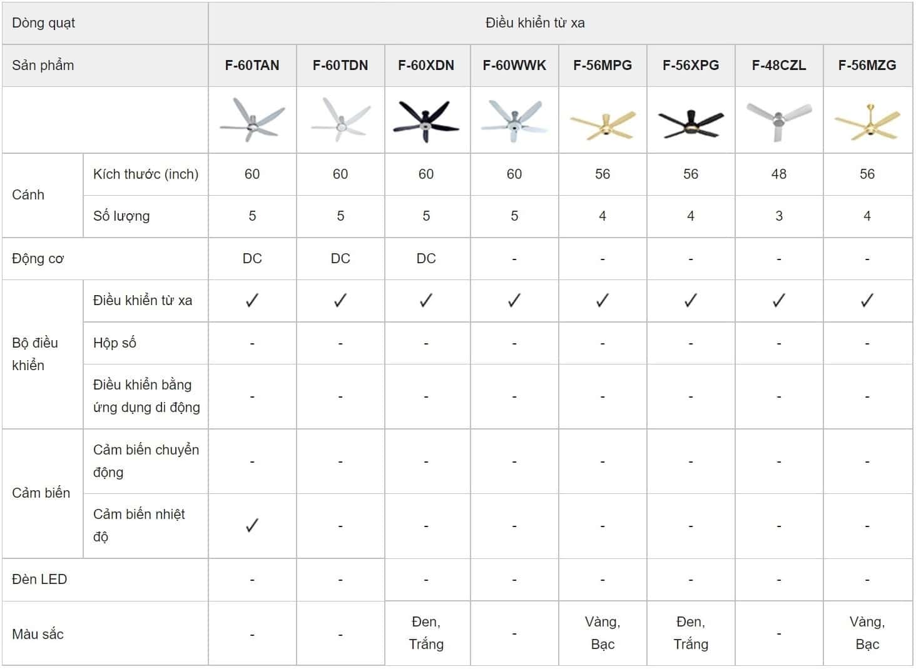
Task: Open the F-60WWK fan image
Action: (x=514, y=119)
